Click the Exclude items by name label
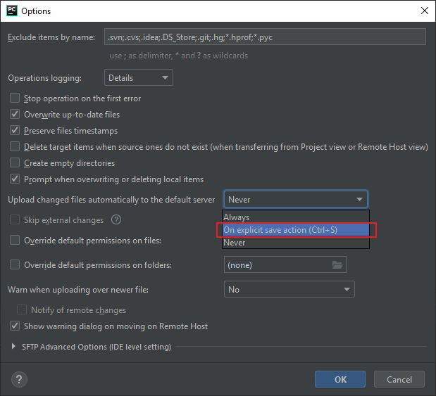 [51, 37]
